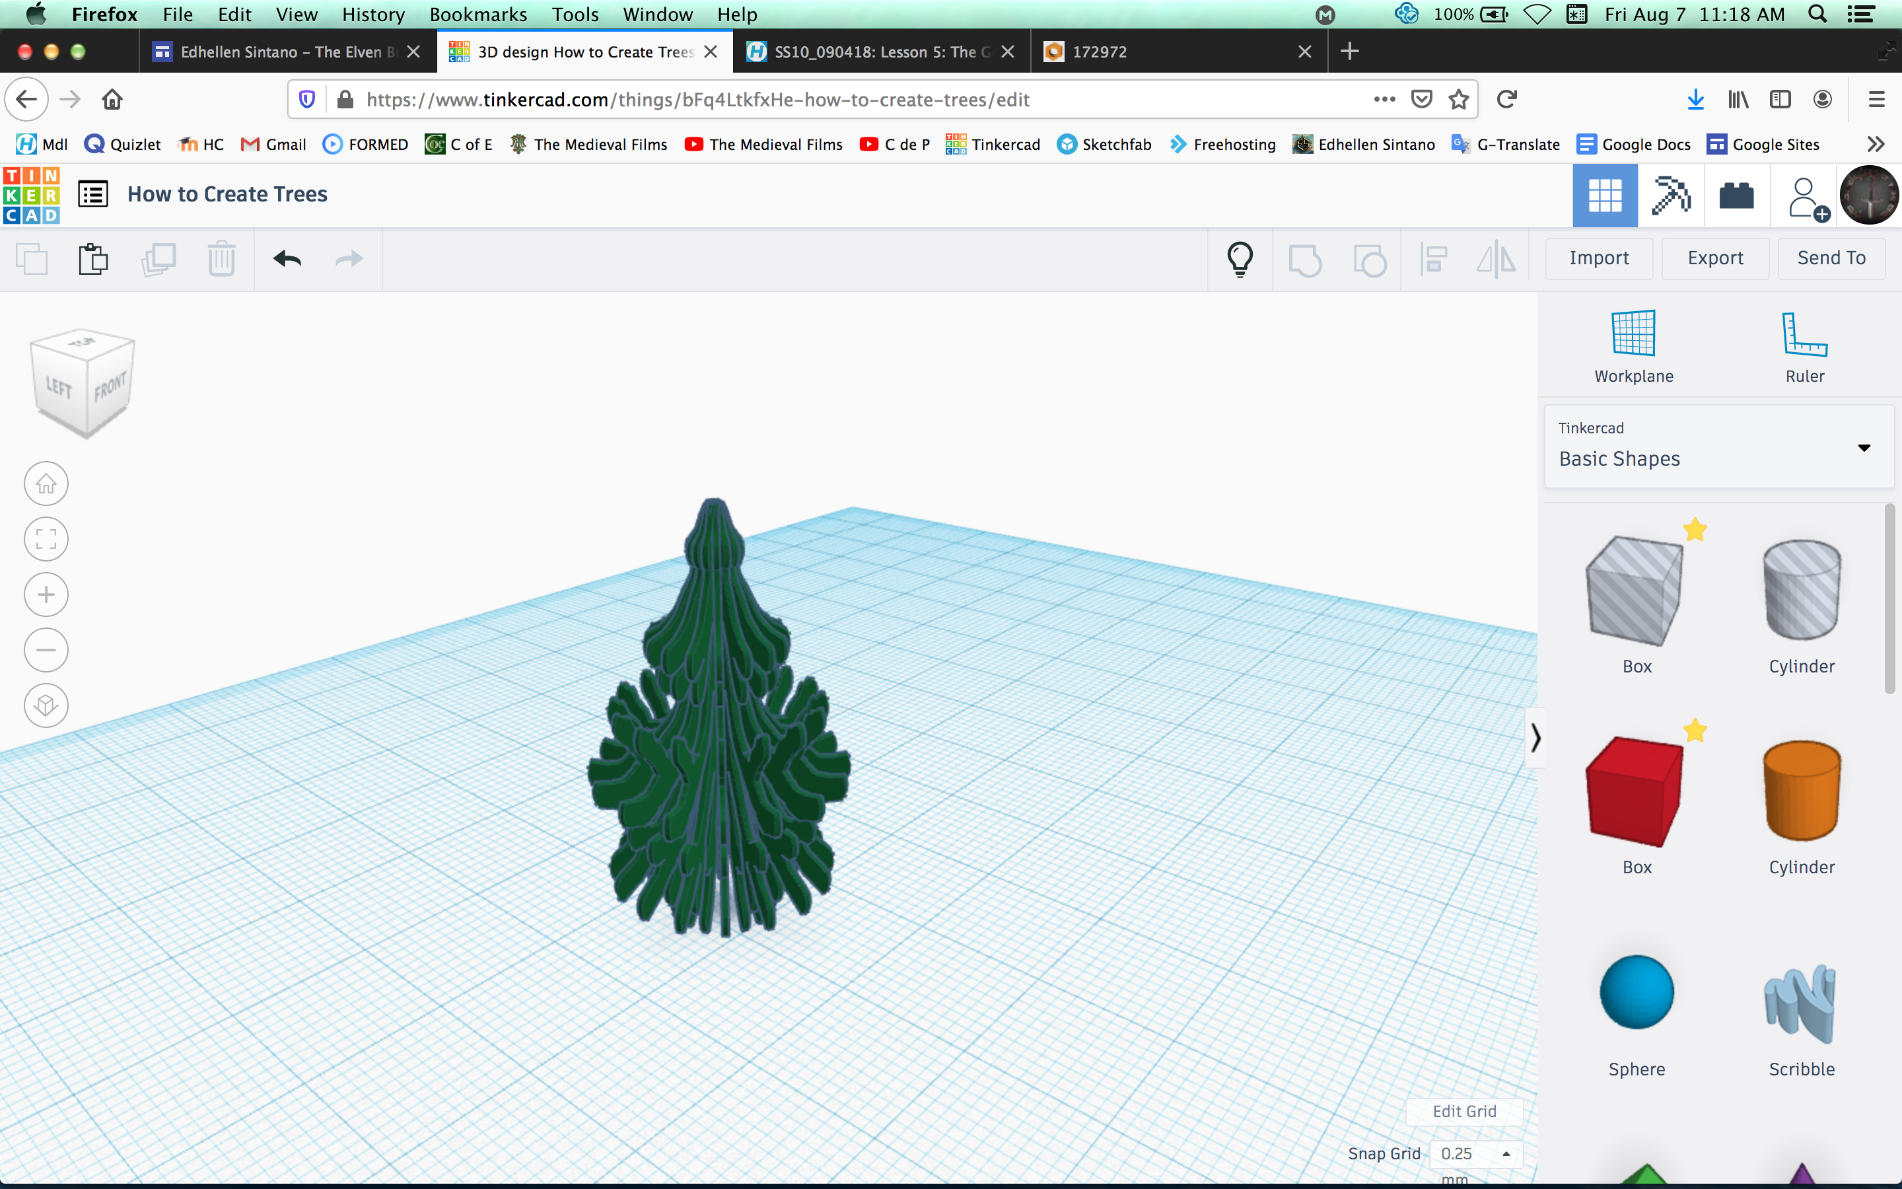Bookmark this page with star icon
1902x1189 pixels.
click(x=1458, y=100)
